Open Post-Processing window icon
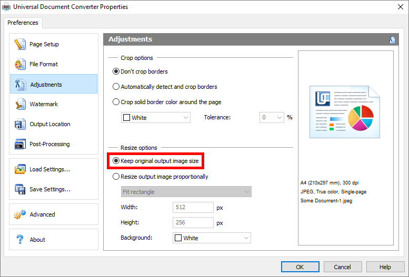409x277 pixels. (20, 145)
